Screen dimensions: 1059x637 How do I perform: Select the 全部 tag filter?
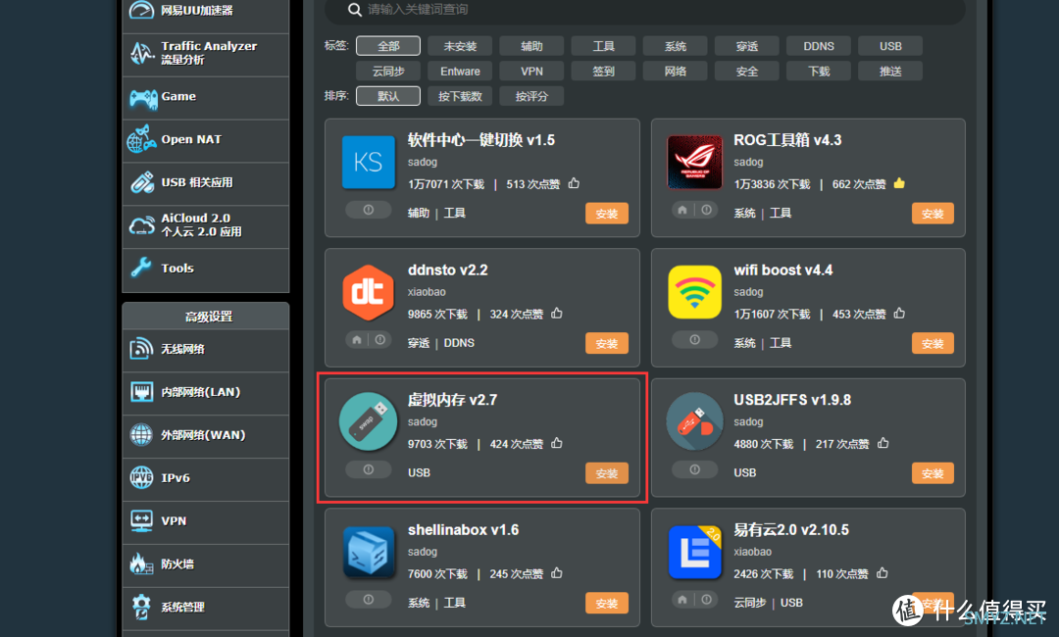[x=388, y=46]
